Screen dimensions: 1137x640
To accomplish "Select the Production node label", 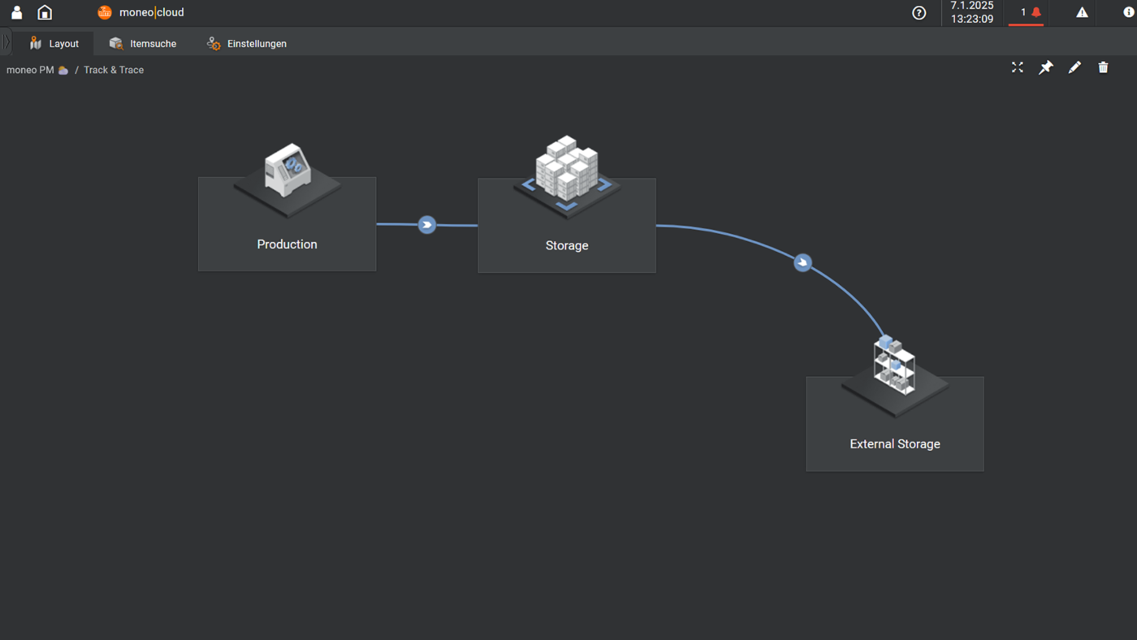I will tap(287, 244).
